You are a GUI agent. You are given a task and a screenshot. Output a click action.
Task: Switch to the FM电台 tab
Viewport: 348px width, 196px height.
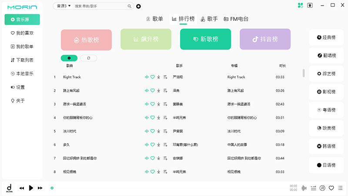[236, 19]
